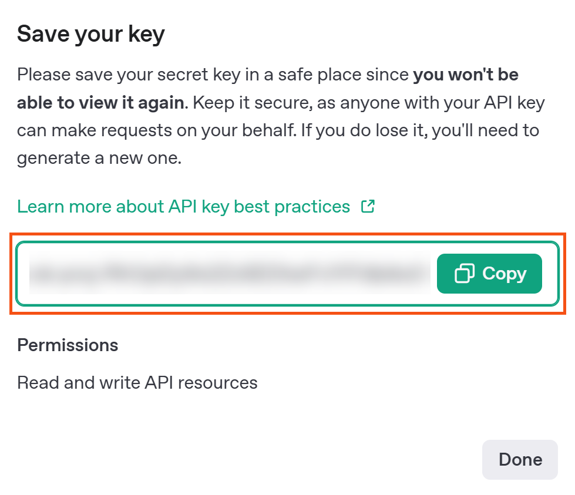
Task: Click the word "Copy" on the green button
Action: point(504,274)
